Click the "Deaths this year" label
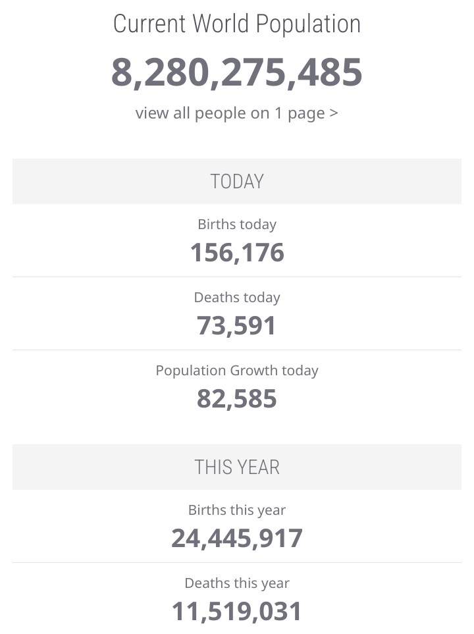This screenshot has width=474, height=634. 237,583
